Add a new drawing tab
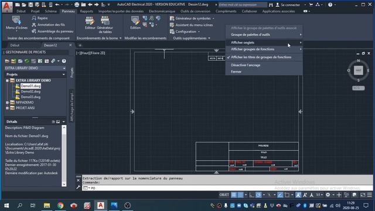 pyautogui.click(x=80, y=45)
